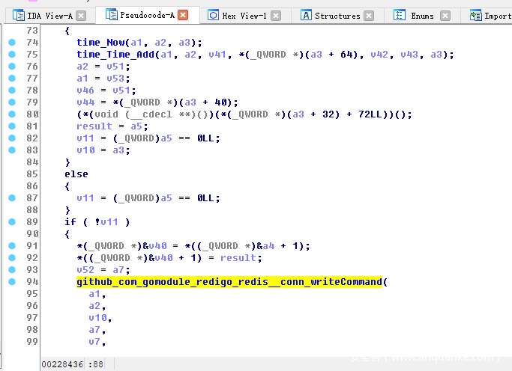Click the Structures tab icon

pyautogui.click(x=306, y=15)
